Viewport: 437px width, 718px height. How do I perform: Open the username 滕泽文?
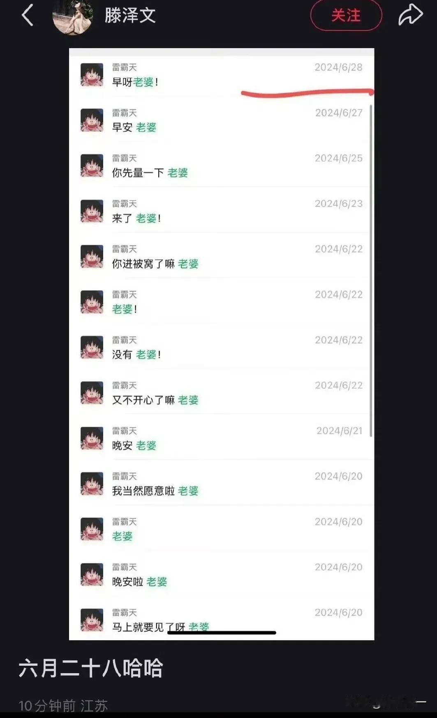point(130,16)
